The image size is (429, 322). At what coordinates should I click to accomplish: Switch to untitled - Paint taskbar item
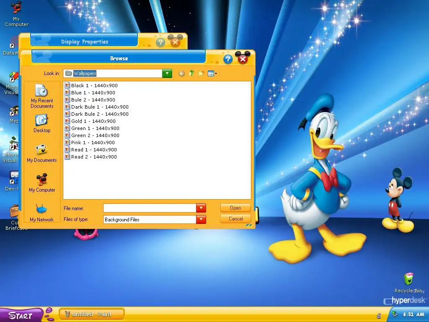point(92,314)
